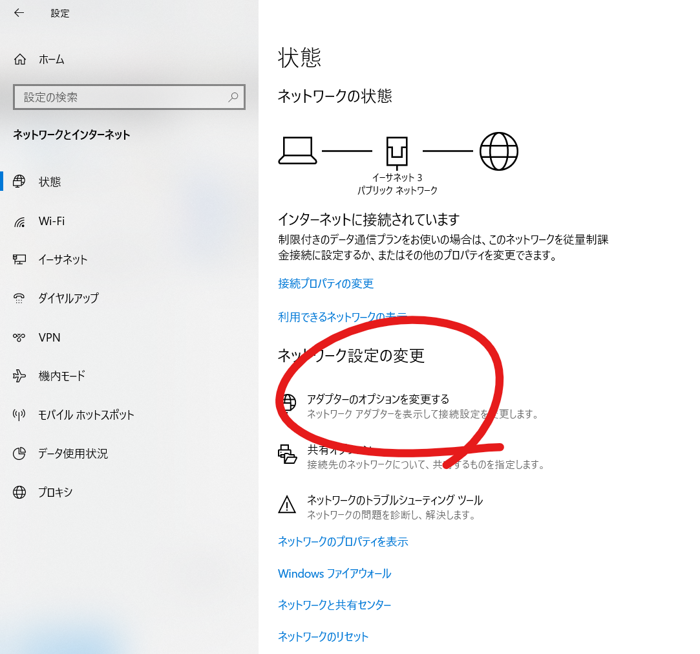This screenshot has width=700, height=654.
Task: Click the Home house icon
Action: [x=20, y=59]
